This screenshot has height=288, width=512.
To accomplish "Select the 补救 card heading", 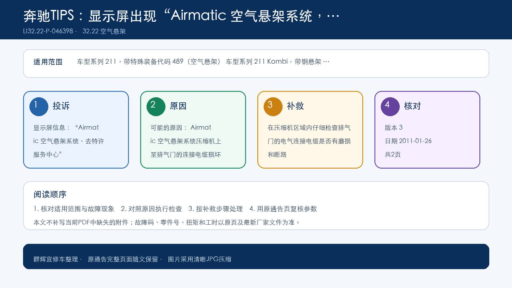I will [295, 106].
